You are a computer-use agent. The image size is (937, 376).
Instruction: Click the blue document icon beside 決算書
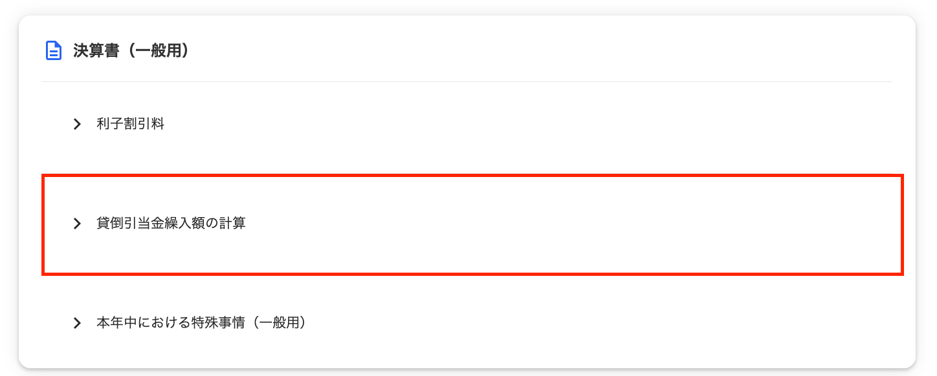click(53, 51)
